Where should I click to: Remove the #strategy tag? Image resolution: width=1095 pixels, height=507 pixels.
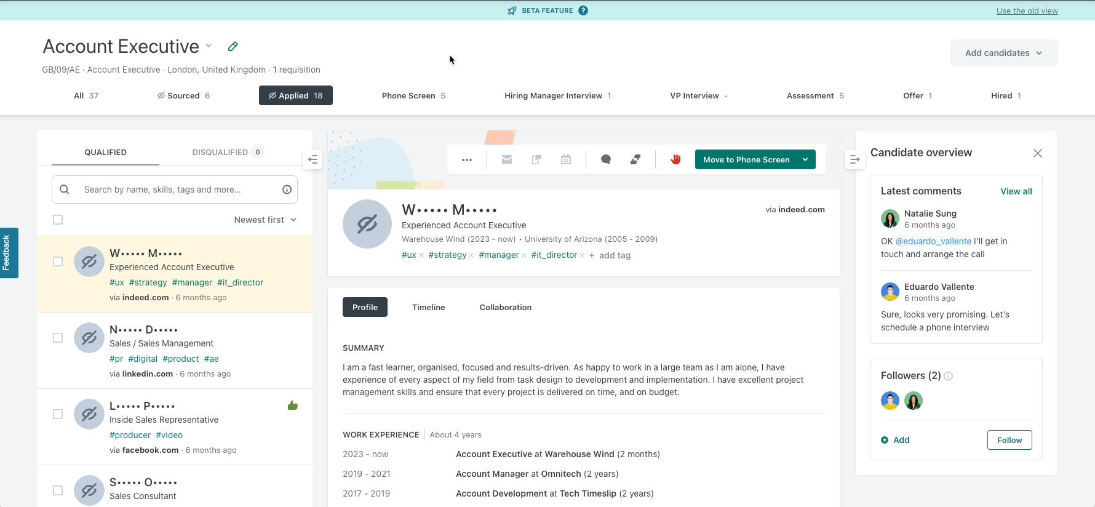pos(471,255)
